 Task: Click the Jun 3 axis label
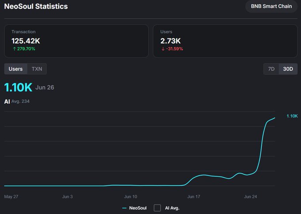click(68, 197)
